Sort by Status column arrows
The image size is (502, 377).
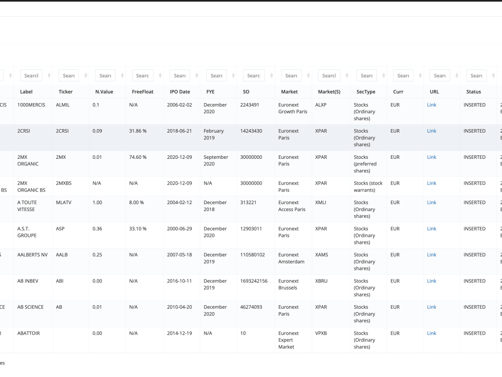click(x=493, y=76)
